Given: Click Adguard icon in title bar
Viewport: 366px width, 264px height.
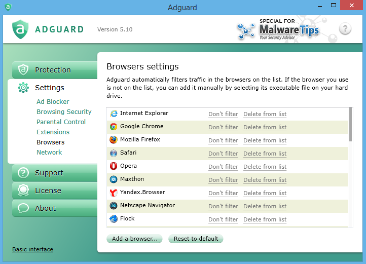Looking at the screenshot, I should (x=8, y=7).
